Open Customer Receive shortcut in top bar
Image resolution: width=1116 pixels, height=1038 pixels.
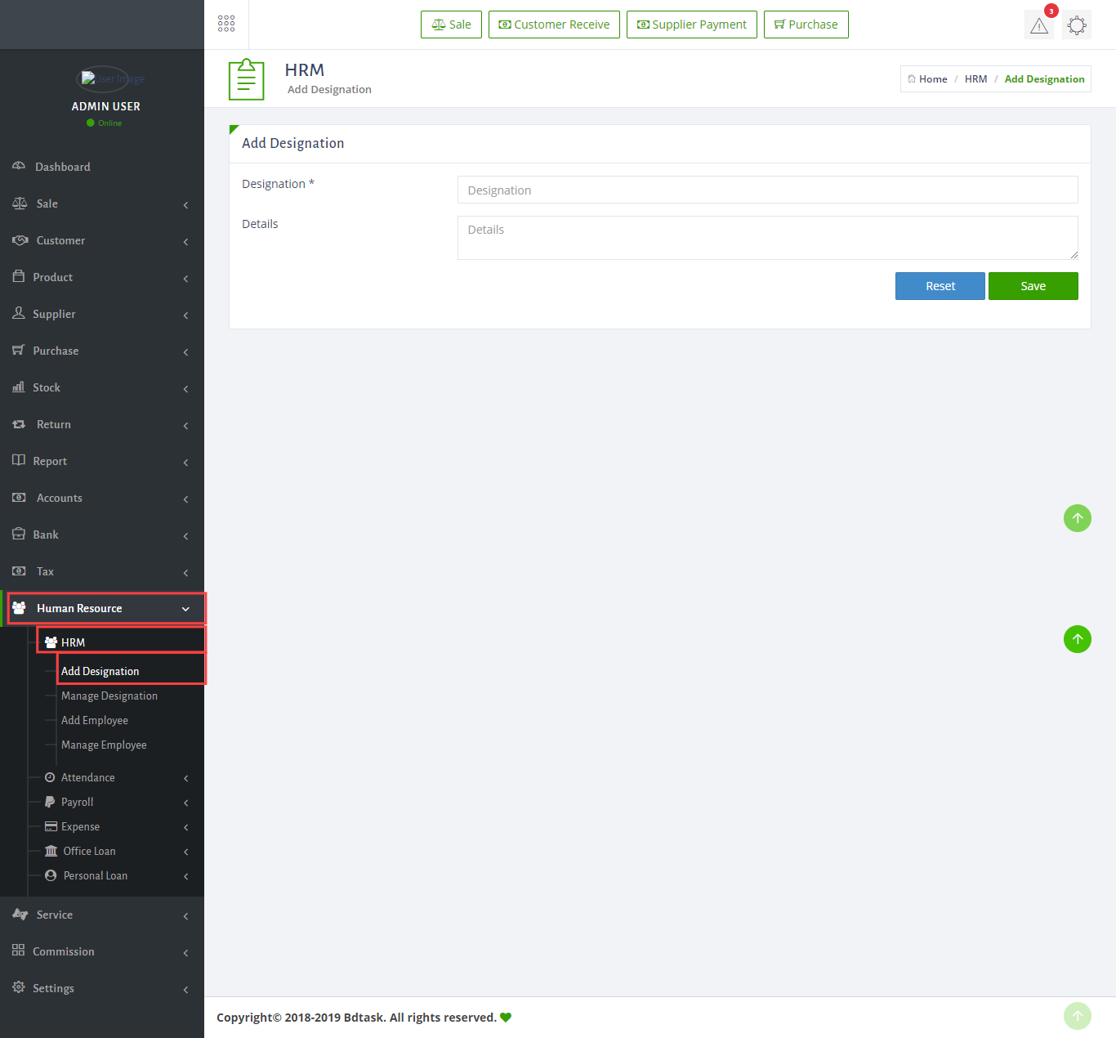[554, 25]
